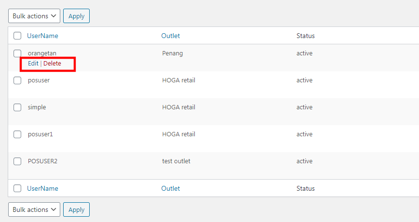Open the top Bulk actions dropdown
The height and width of the screenshot is (222, 419).
click(34, 16)
